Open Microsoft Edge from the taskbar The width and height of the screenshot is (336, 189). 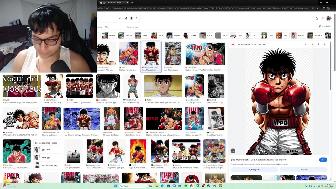click(x=162, y=186)
